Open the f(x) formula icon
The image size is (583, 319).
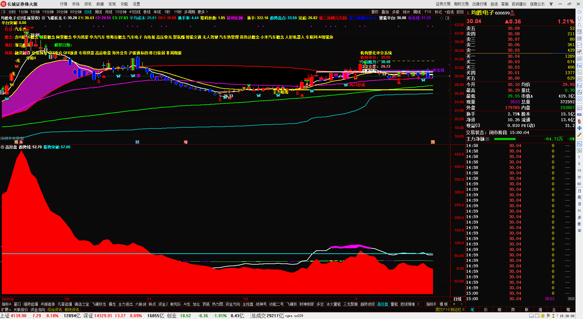(579, 92)
